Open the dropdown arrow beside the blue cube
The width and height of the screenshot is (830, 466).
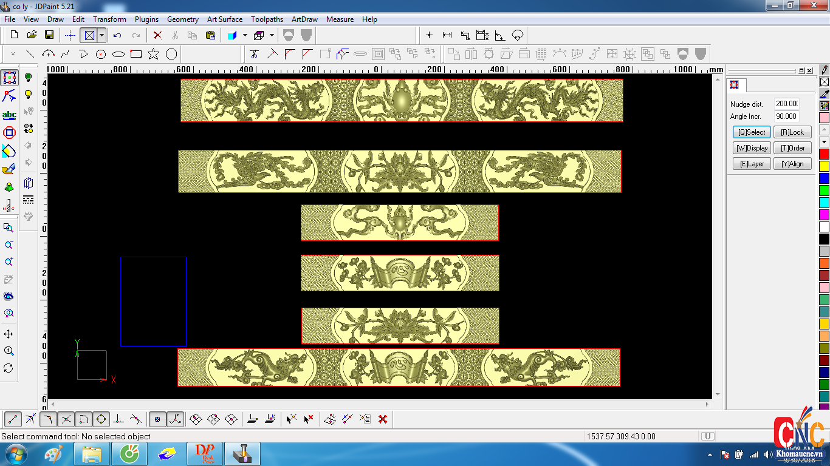coord(245,35)
